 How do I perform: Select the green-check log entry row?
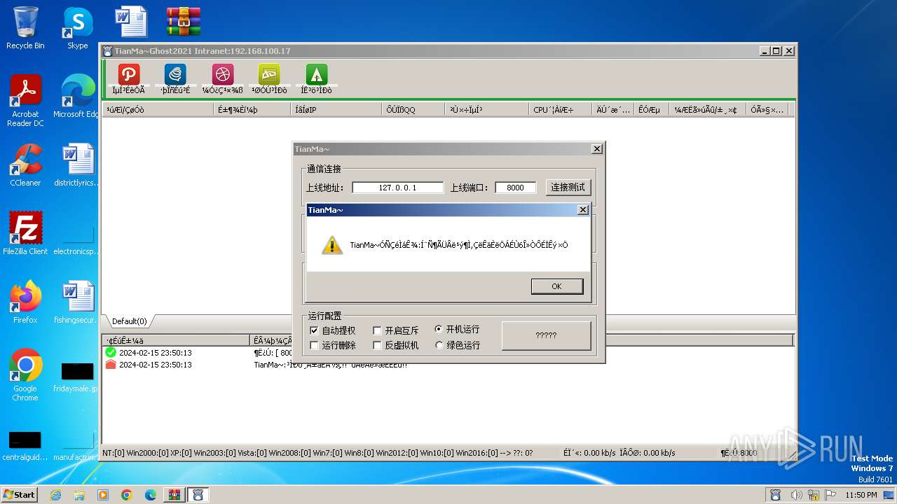[x=448, y=353]
